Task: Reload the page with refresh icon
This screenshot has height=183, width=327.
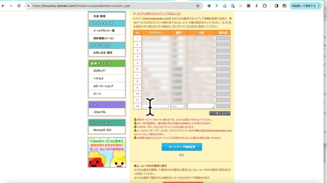Action: click(19, 6)
